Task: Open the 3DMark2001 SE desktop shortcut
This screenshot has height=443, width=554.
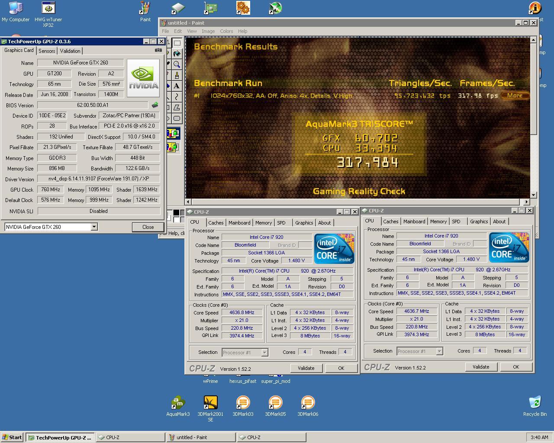Action: [x=210, y=408]
